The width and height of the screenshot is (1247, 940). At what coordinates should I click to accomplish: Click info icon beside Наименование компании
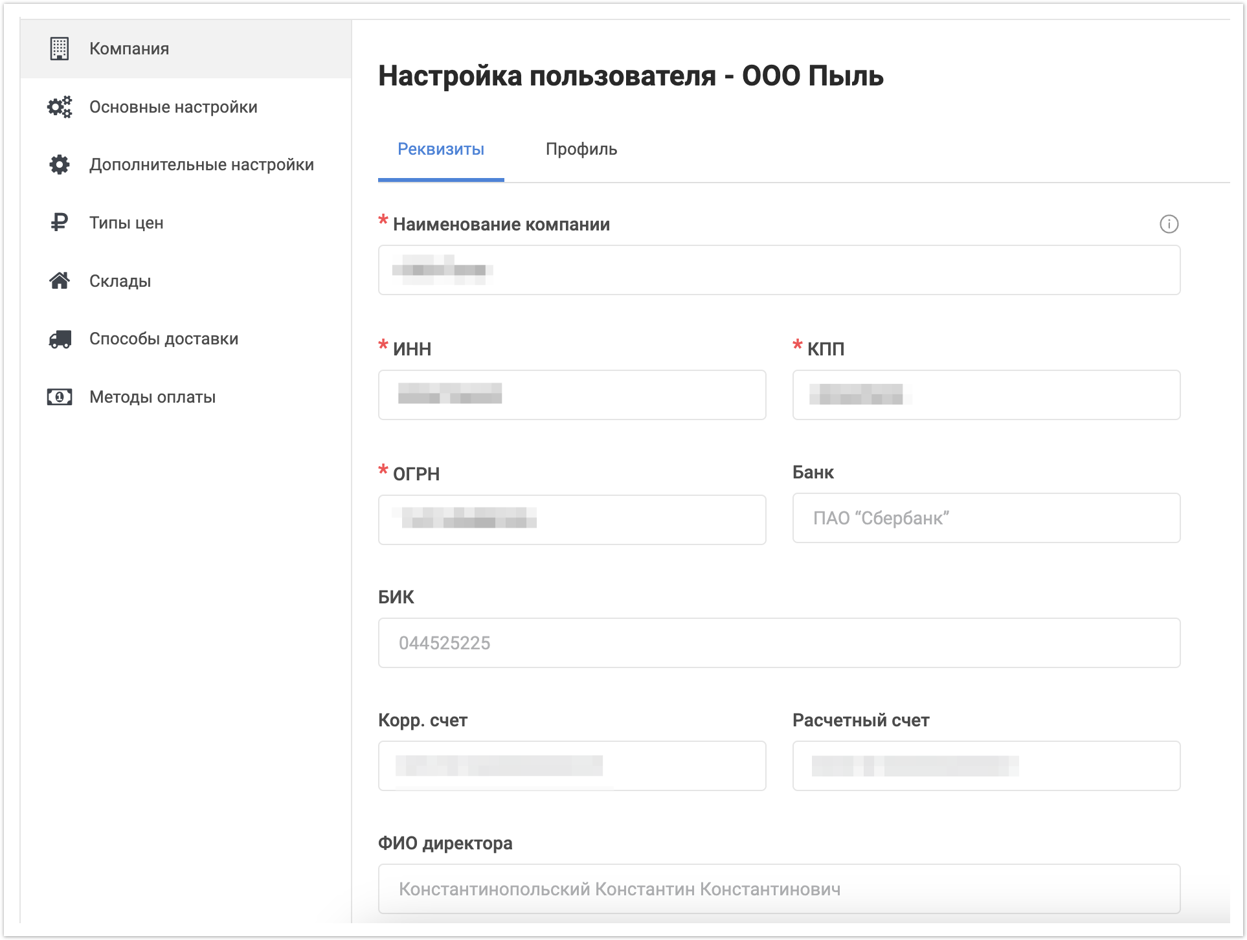click(x=1169, y=224)
